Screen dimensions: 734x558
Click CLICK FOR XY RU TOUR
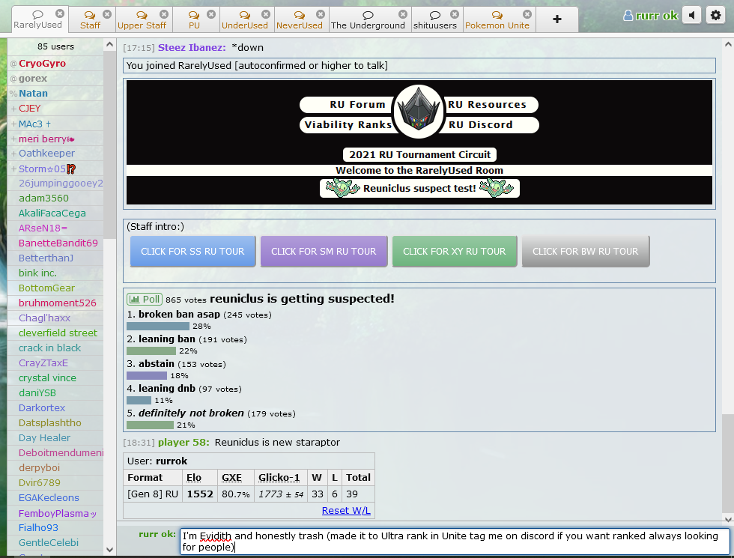pos(455,252)
